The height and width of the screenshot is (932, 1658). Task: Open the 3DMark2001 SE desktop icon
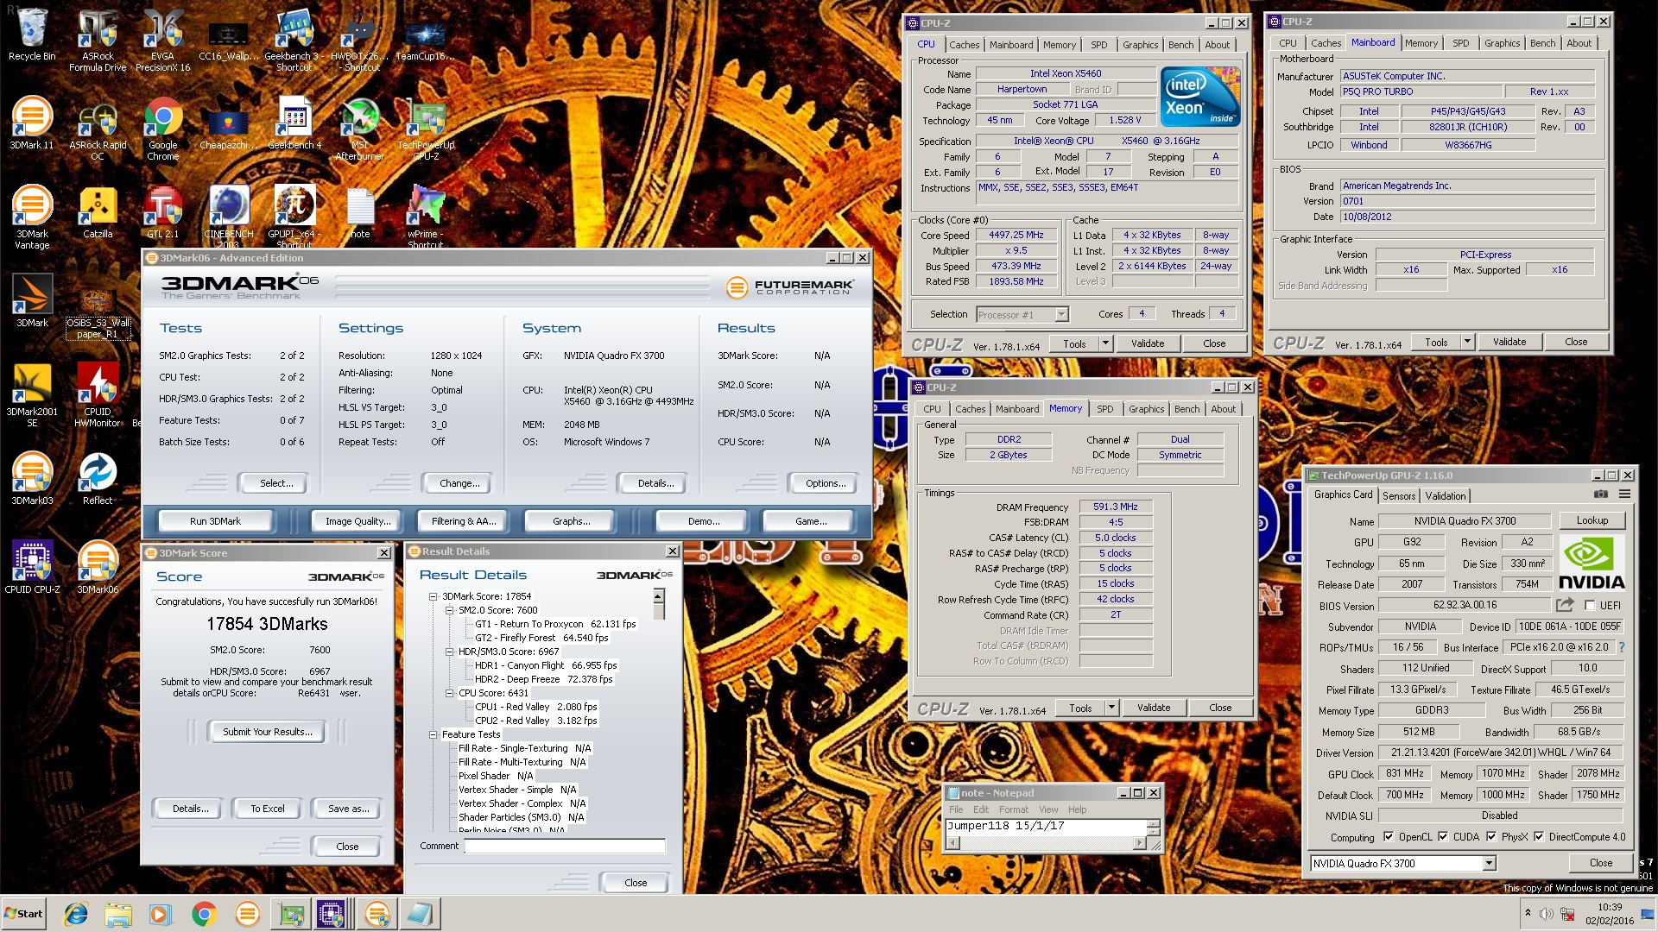click(32, 394)
